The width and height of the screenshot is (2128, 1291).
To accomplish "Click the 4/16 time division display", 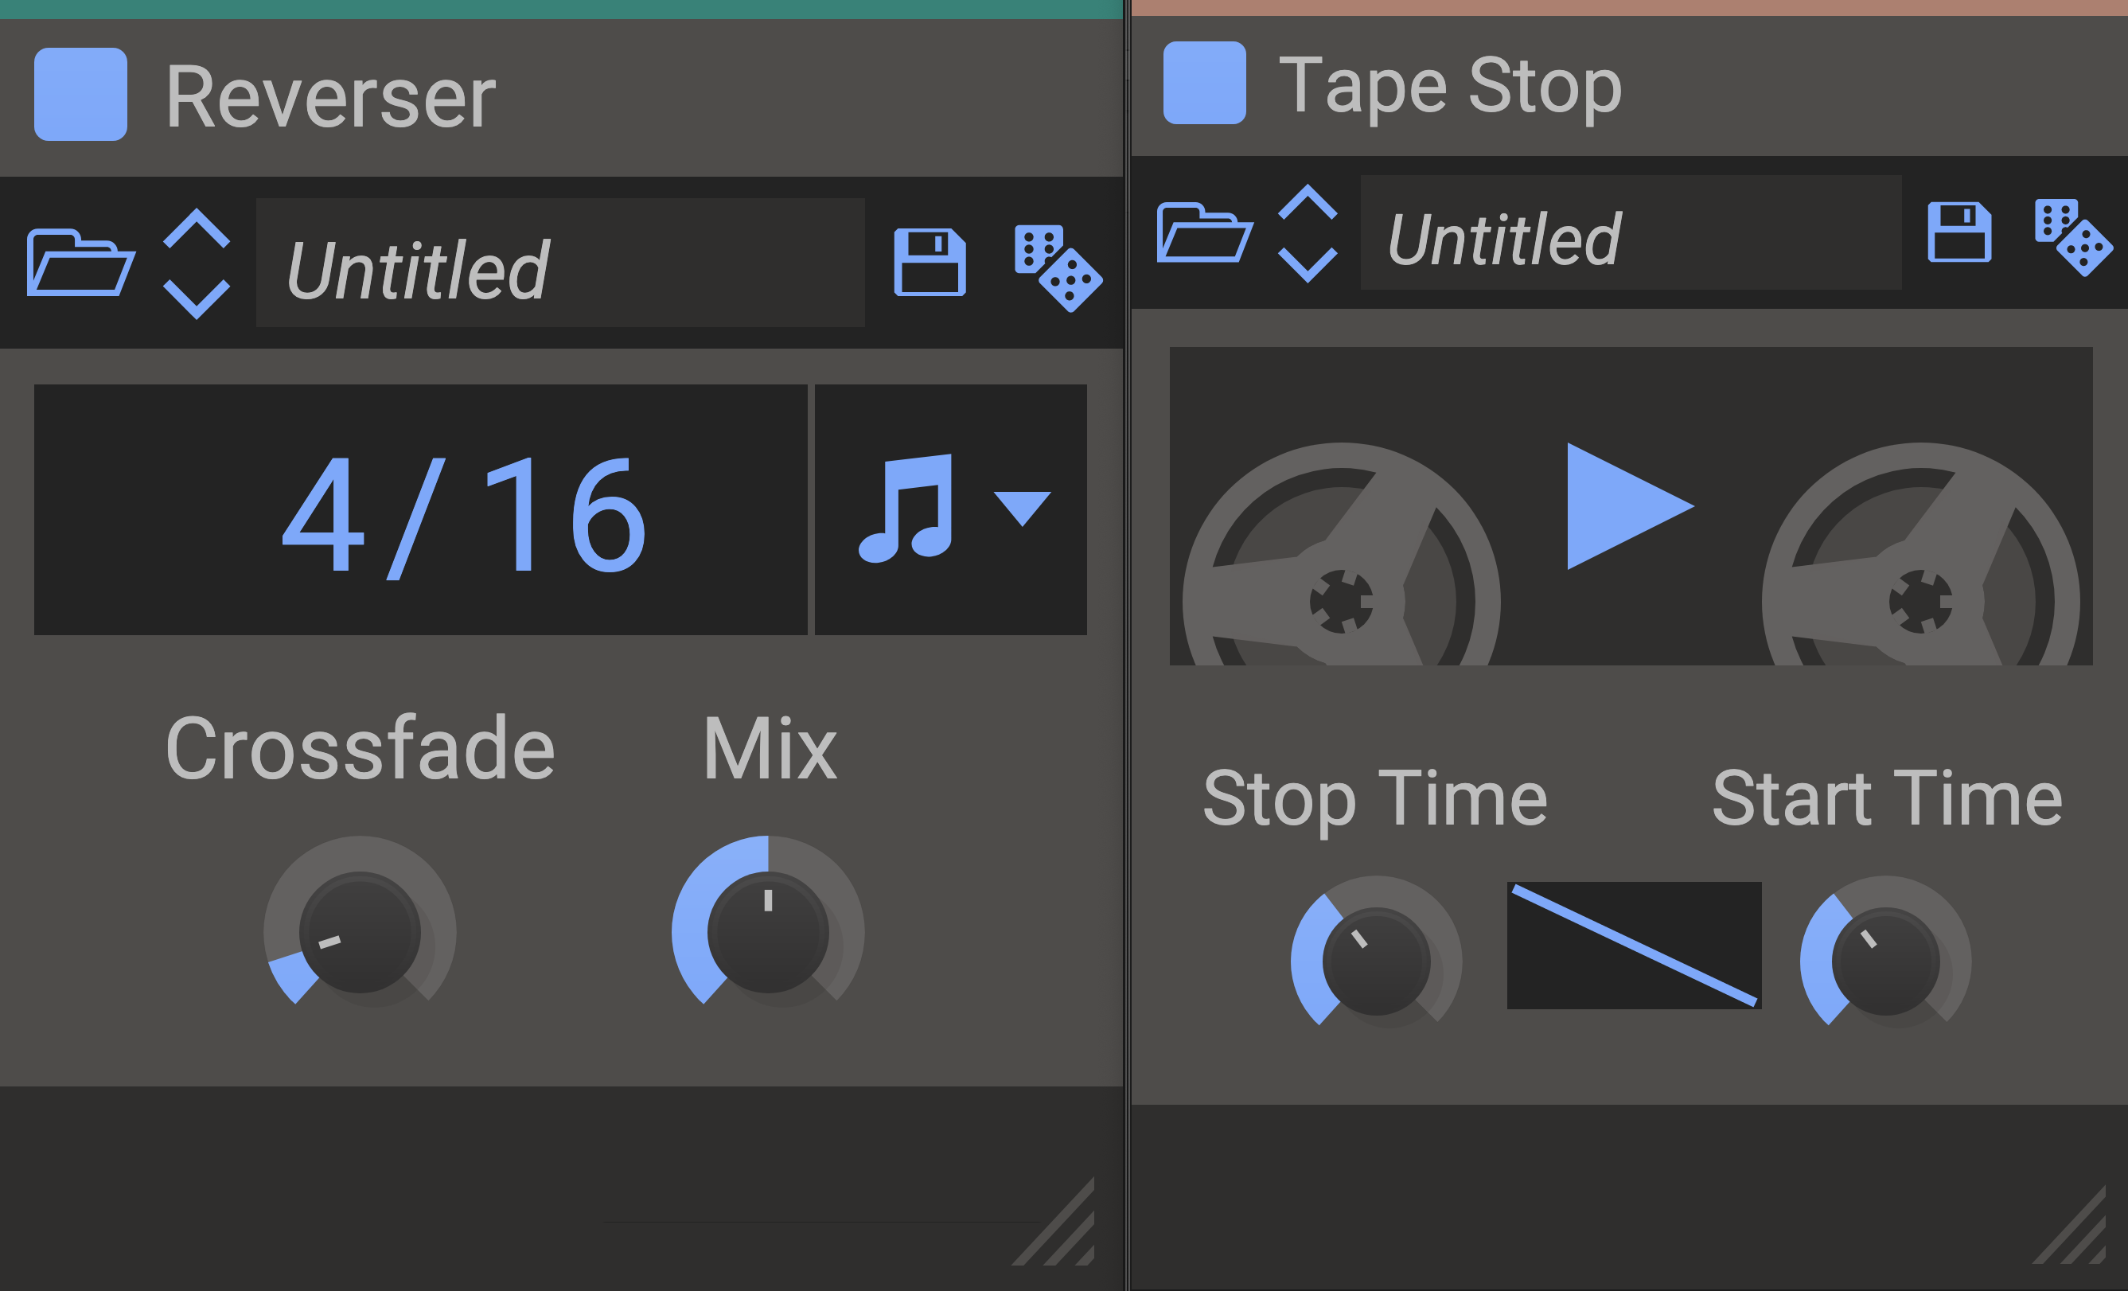I will [421, 509].
